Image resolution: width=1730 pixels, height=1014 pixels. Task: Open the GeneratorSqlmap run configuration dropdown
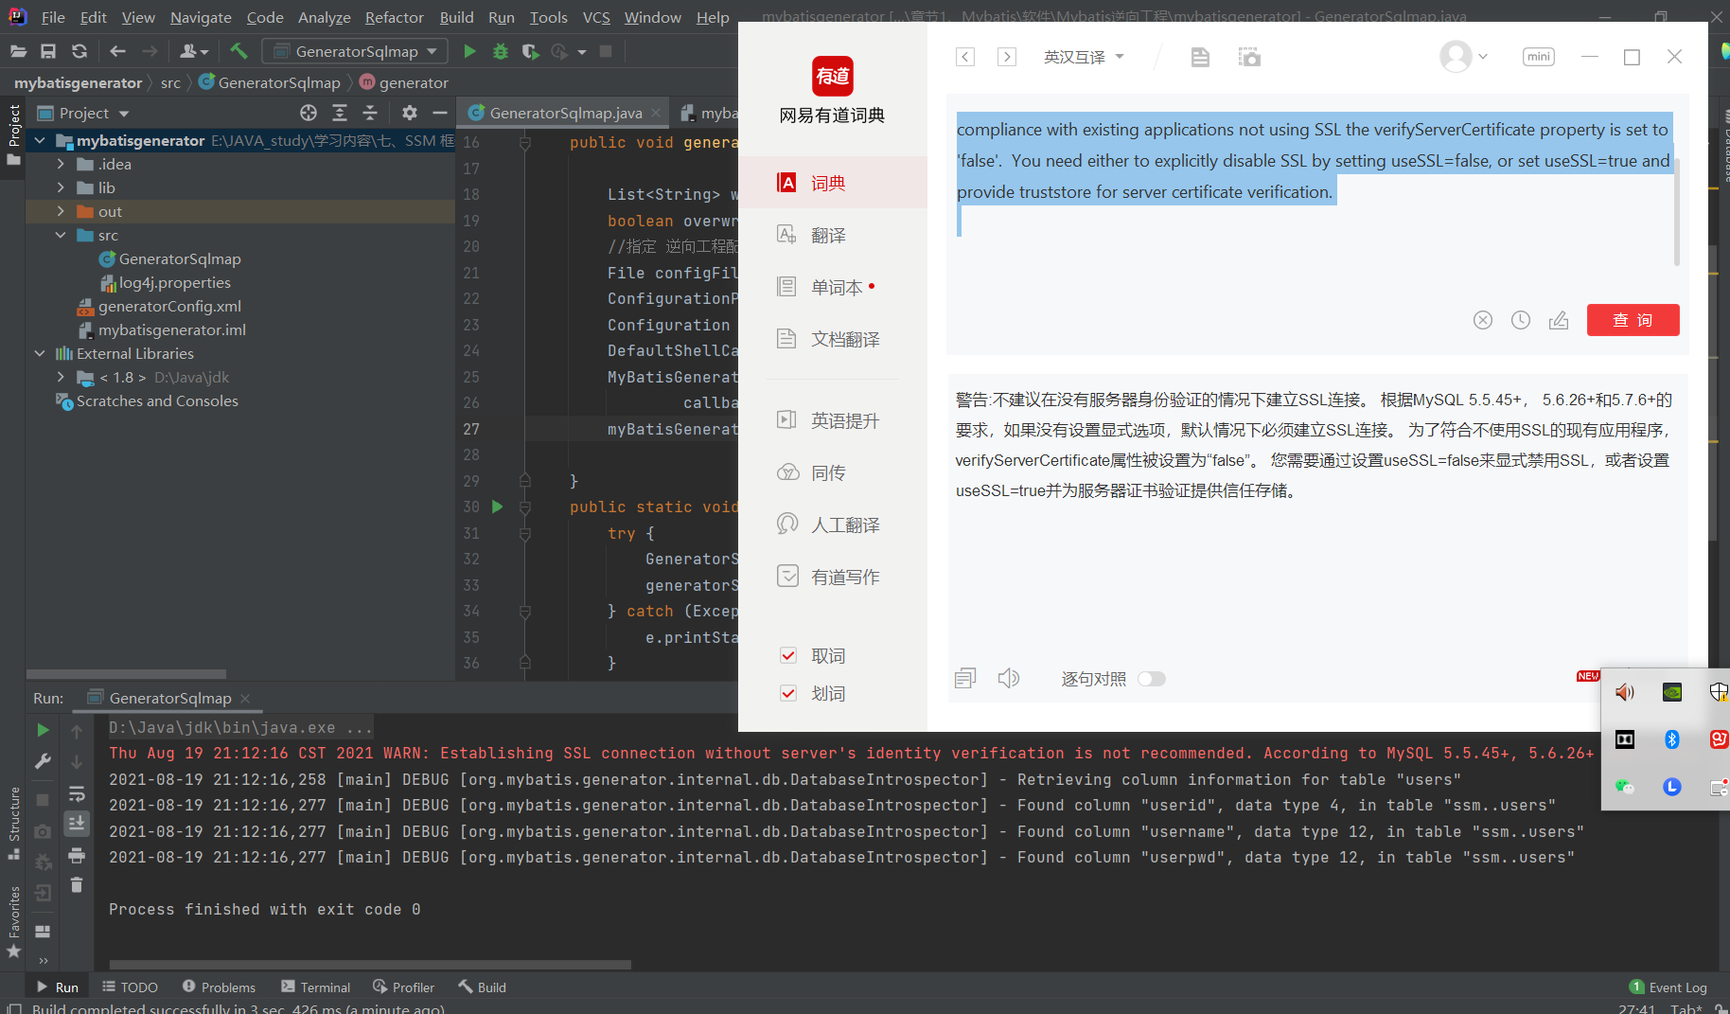[x=355, y=51]
